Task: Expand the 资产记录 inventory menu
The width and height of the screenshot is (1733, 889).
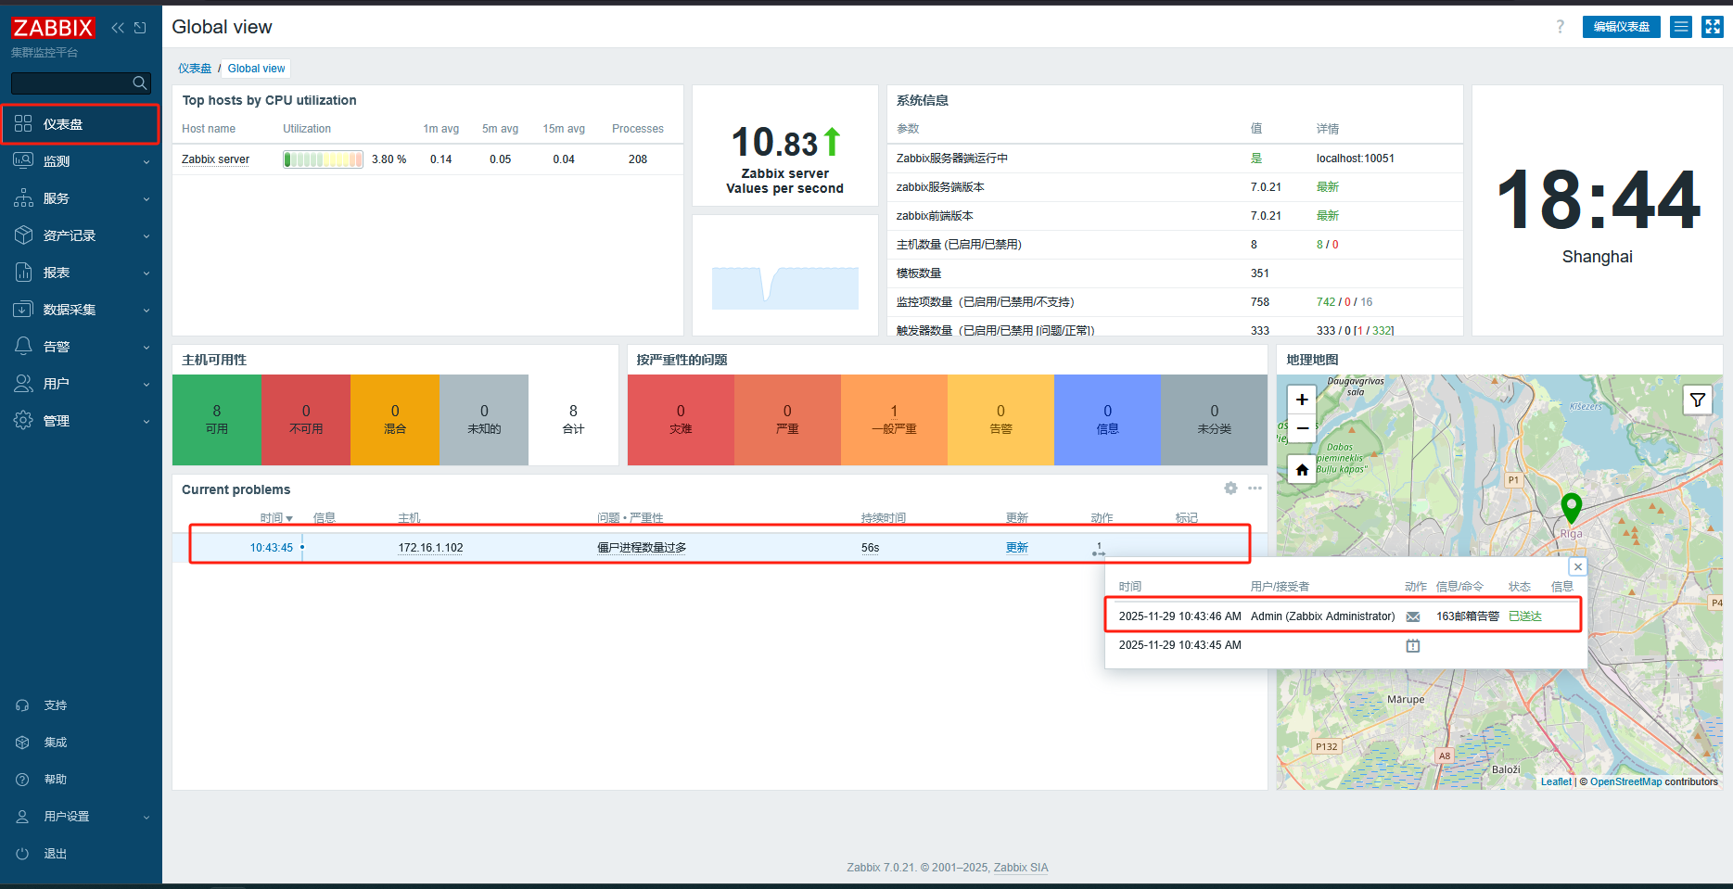Action: point(81,235)
